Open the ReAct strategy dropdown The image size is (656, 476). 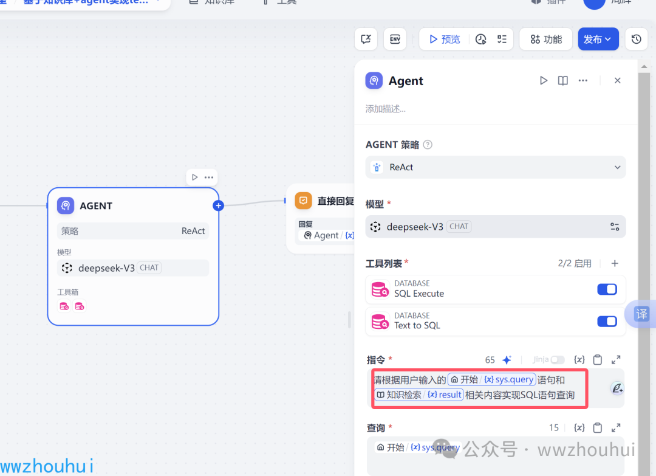[x=496, y=167]
